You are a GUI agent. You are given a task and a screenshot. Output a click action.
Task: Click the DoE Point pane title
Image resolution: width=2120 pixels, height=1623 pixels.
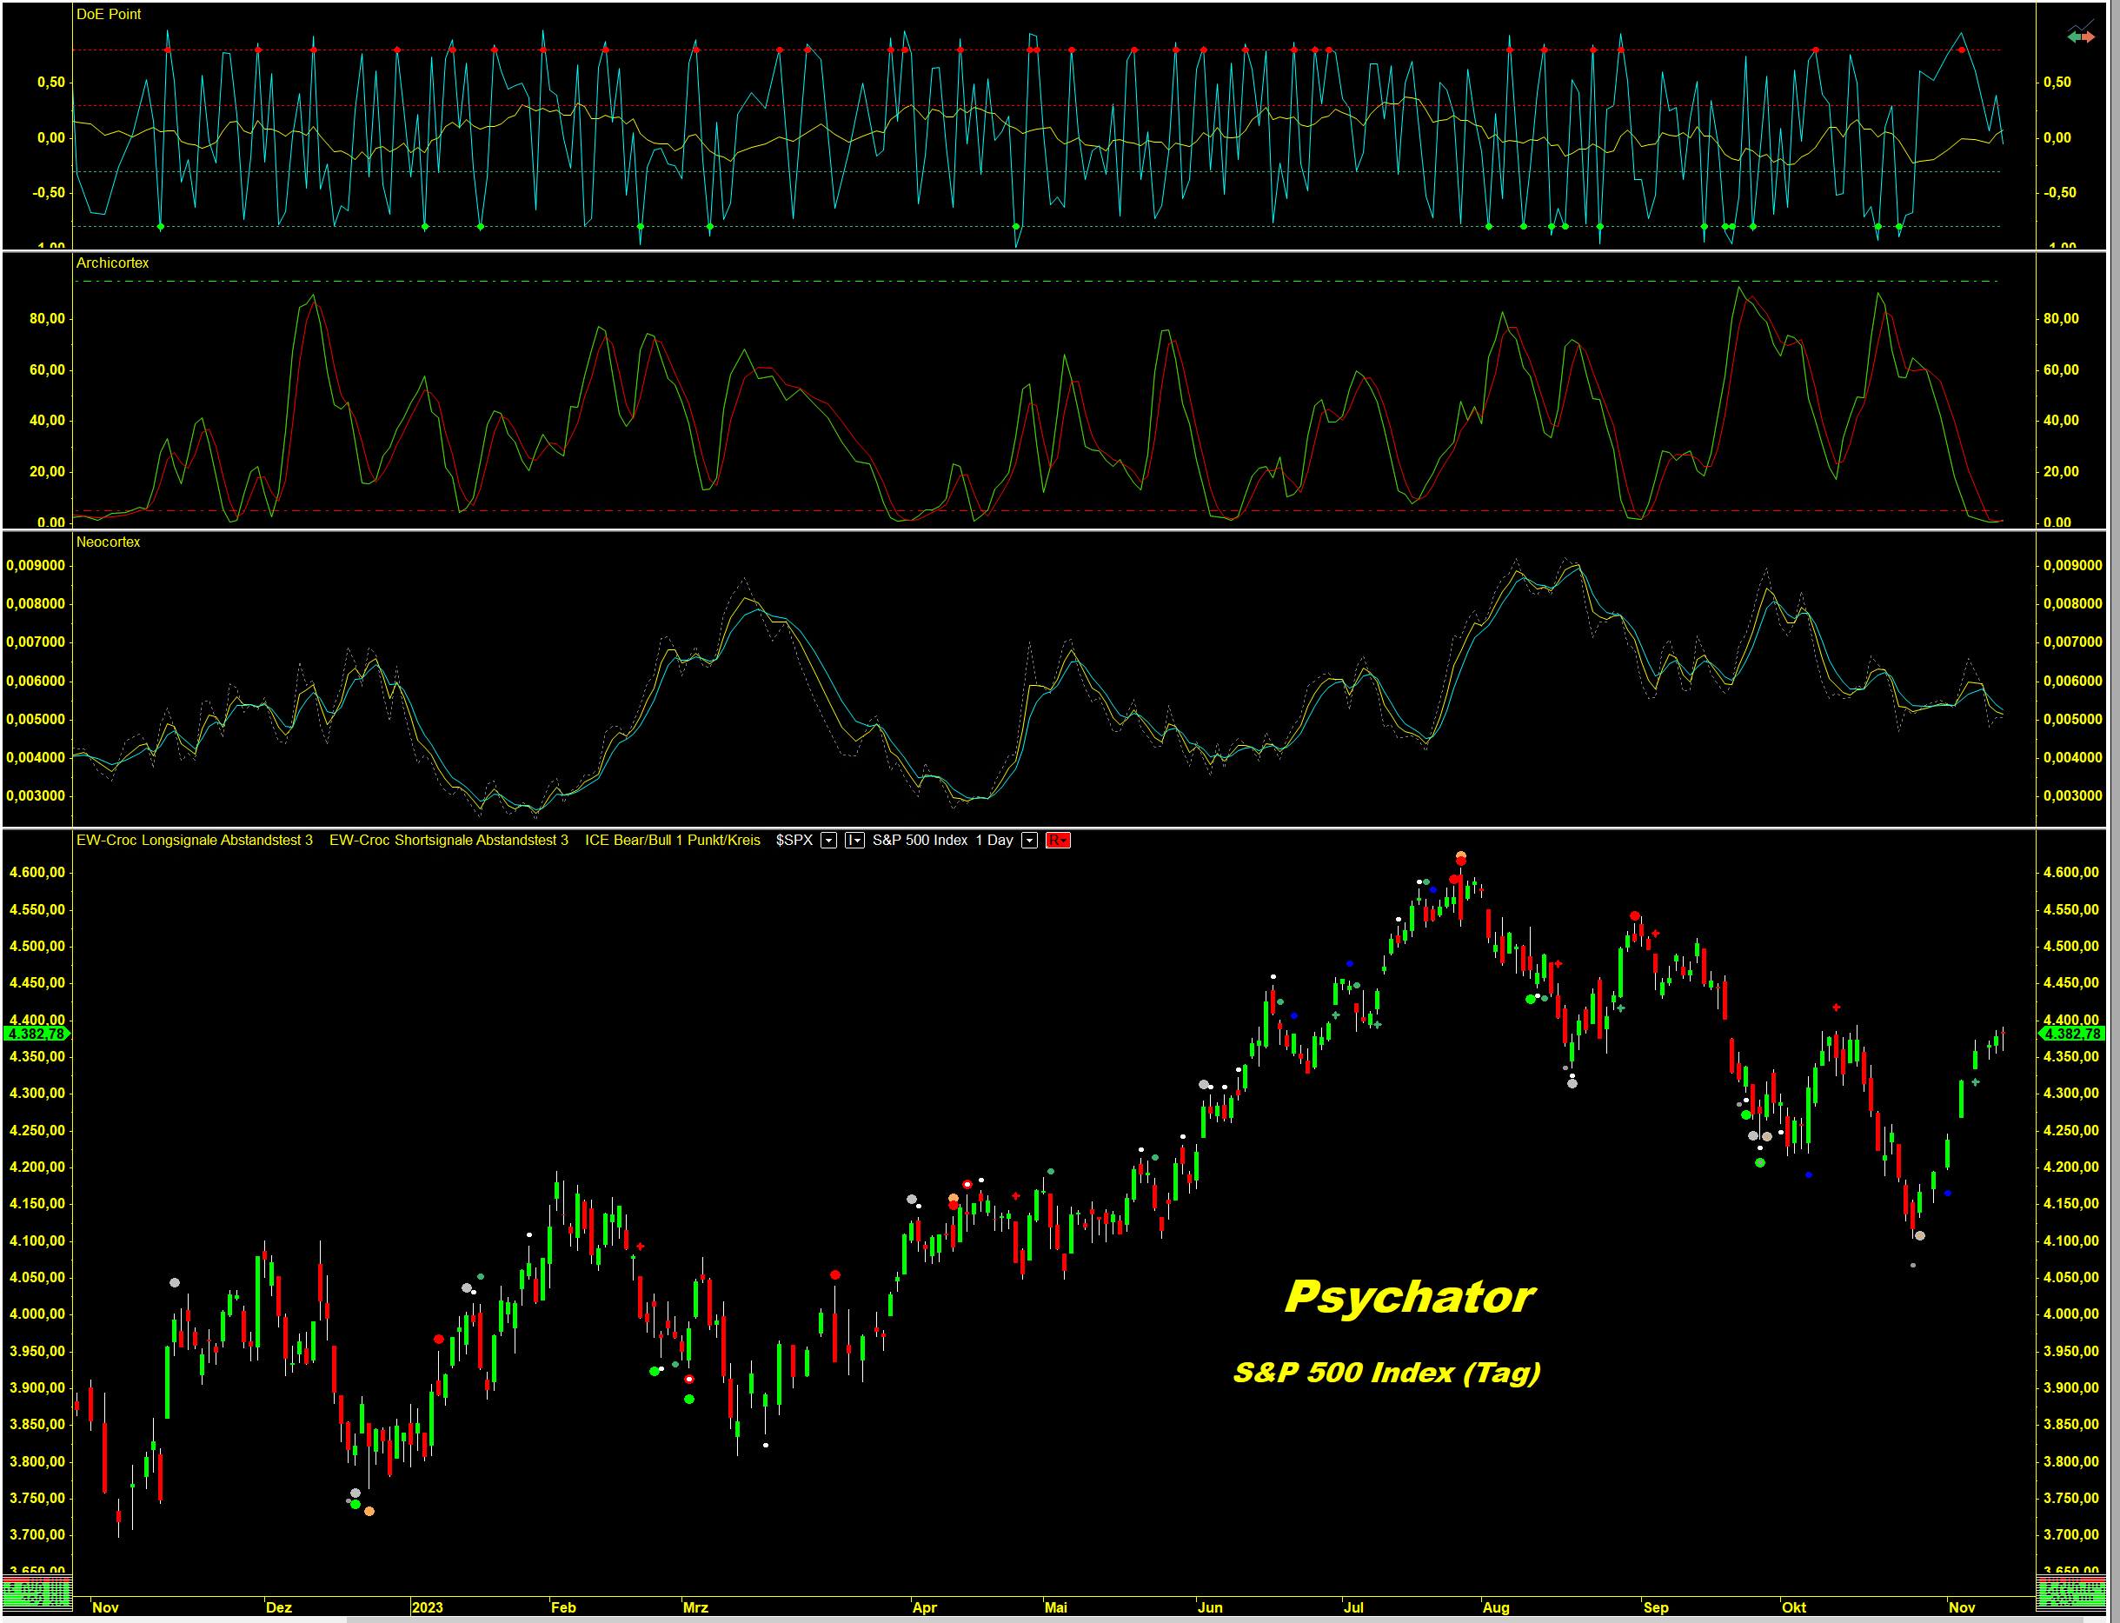point(108,15)
